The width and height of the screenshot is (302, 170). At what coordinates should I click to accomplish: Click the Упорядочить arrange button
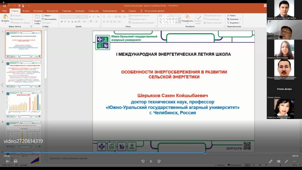pyautogui.click(x=187, y=19)
